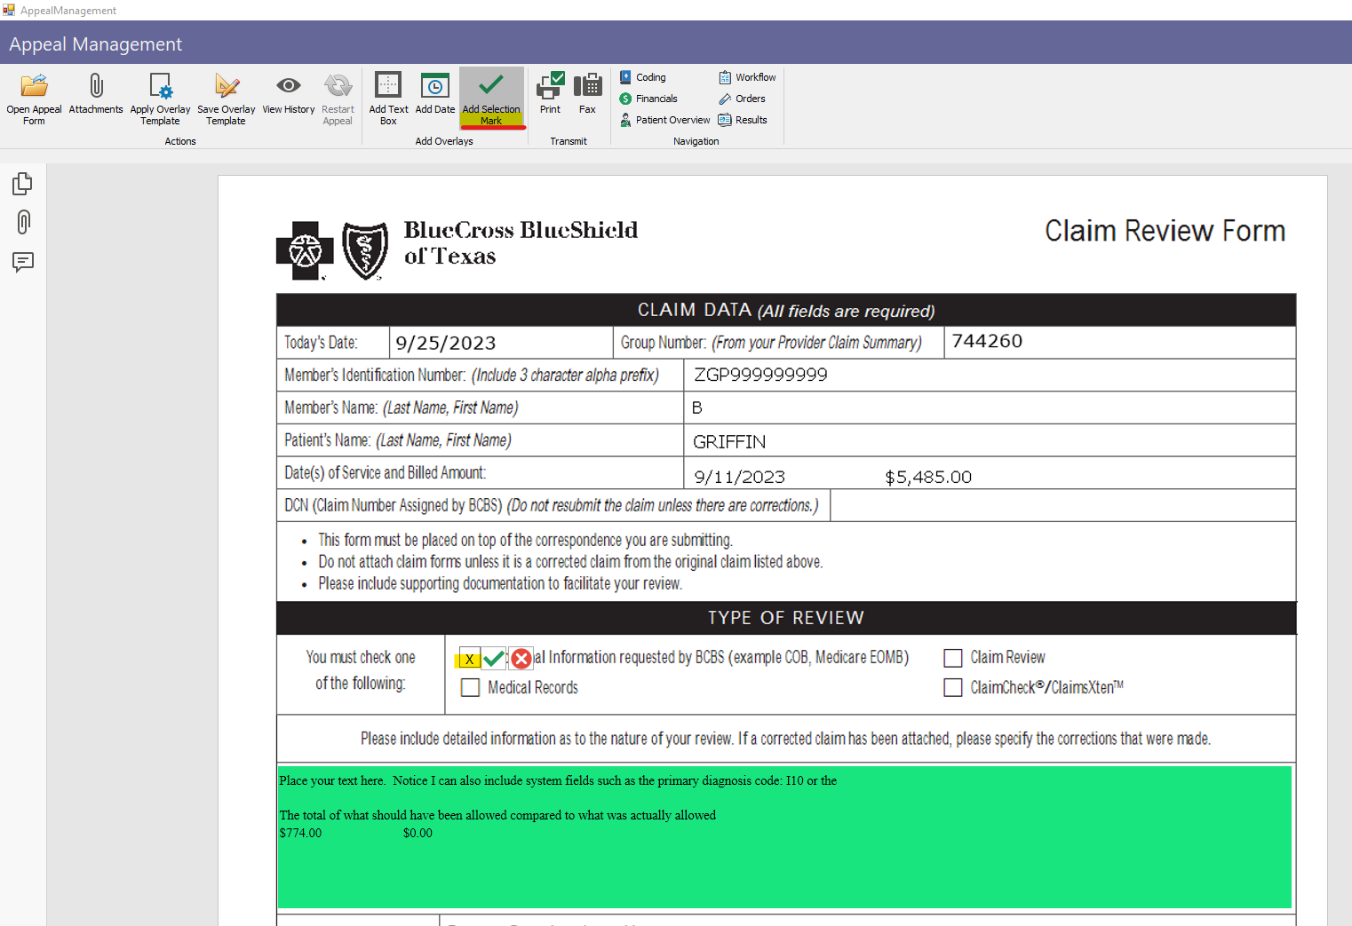
Task: Open Patient Overview
Action: [x=664, y=120]
